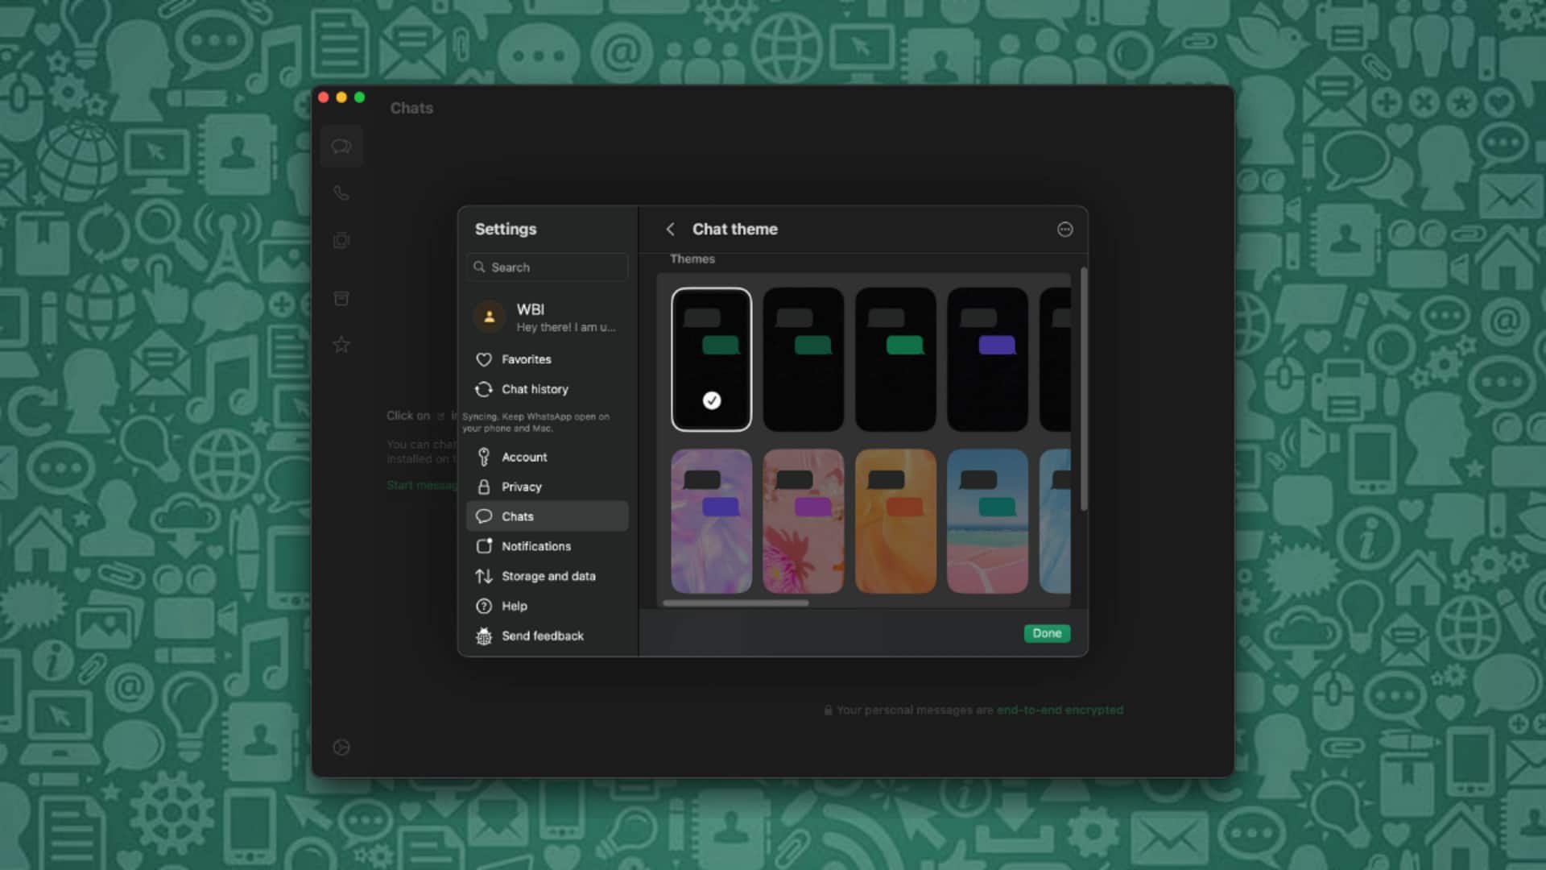Open the Chats tab in the sidebar
Viewport: 1546px width, 870px height.
341,146
